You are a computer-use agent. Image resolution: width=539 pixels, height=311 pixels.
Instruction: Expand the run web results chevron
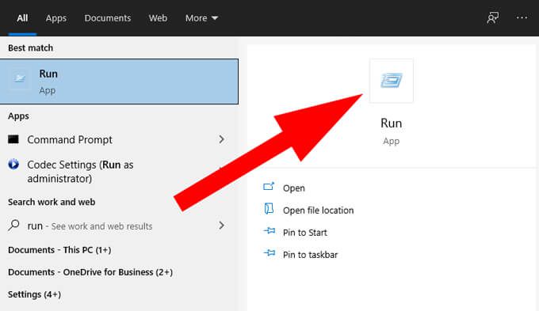(221, 226)
